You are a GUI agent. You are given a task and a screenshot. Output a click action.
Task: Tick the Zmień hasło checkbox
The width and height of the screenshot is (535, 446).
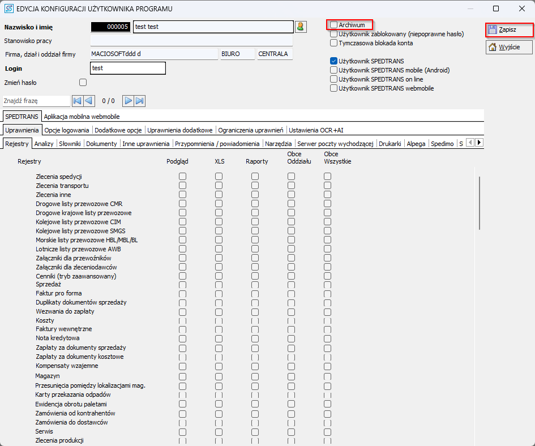83,83
